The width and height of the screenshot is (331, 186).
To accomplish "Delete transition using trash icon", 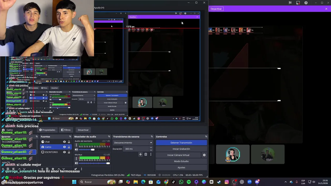I will point(146,154).
